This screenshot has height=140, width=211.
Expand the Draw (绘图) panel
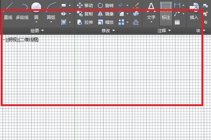[x=37, y=31]
